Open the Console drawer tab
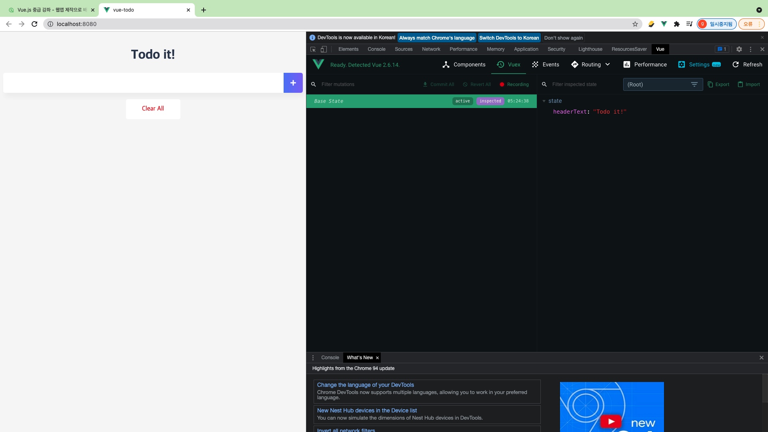 330,358
